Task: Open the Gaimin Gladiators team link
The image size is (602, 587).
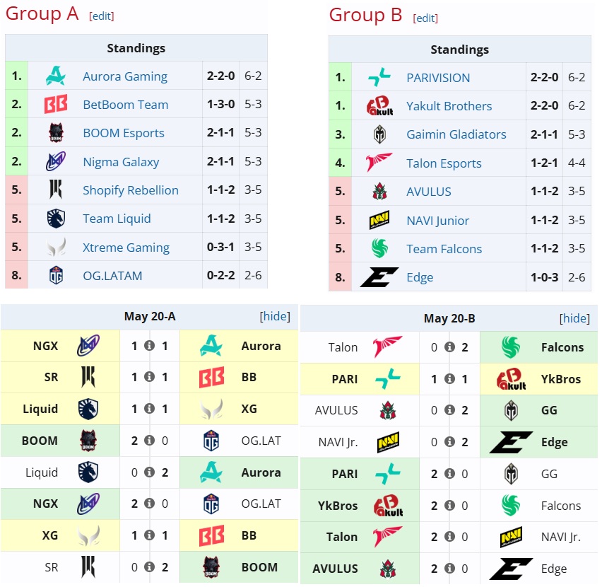Action: click(x=456, y=134)
